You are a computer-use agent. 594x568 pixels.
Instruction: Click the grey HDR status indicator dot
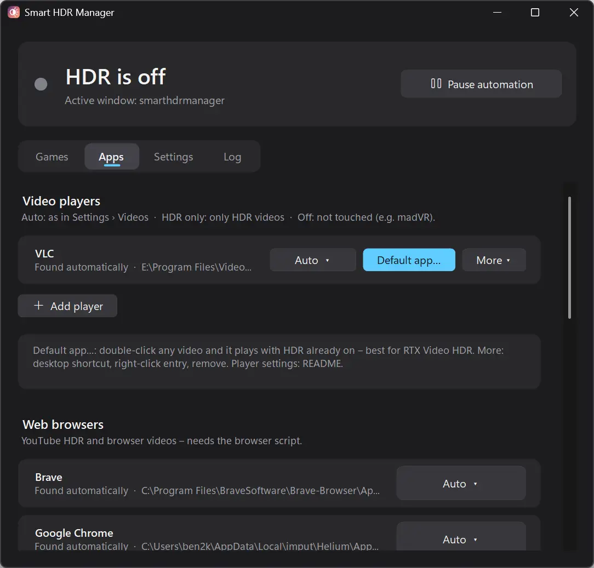coord(41,84)
